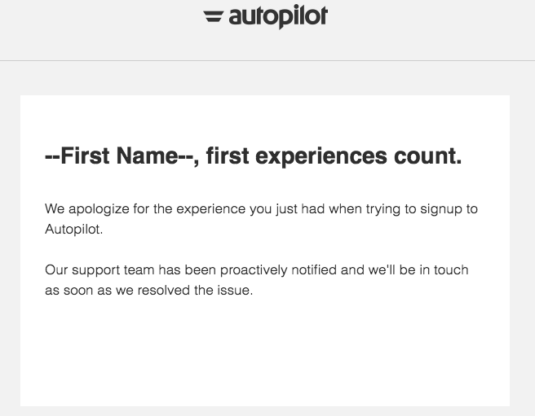The width and height of the screenshot is (535, 416).
Task: Click the phrase "as soon as"
Action: (x=78, y=291)
